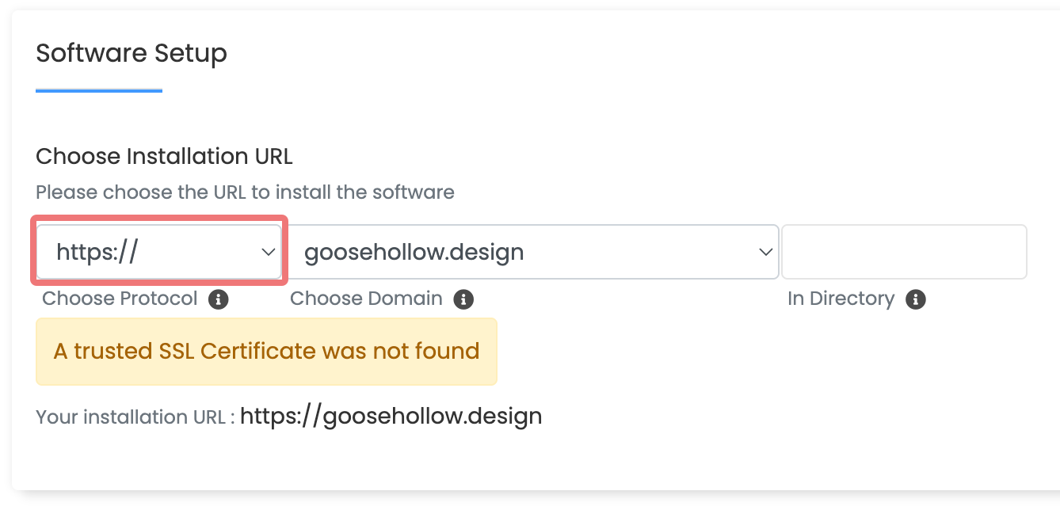Select the 'goosehollow.design' text in domain box

click(x=414, y=253)
